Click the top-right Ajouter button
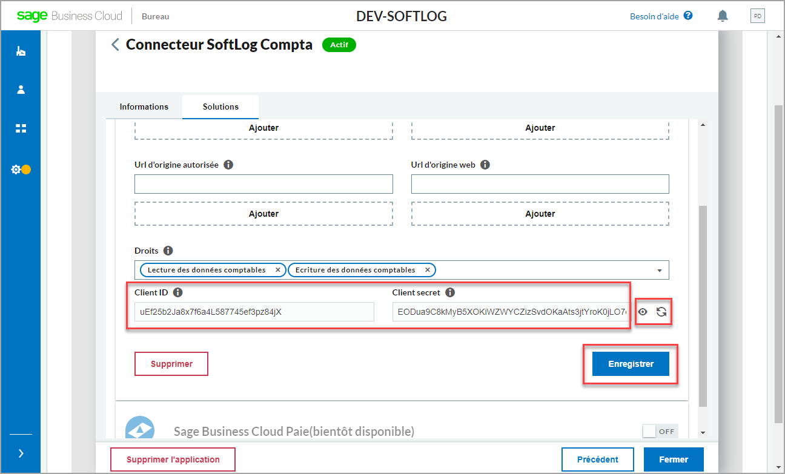The height and width of the screenshot is (474, 785). tap(540, 128)
